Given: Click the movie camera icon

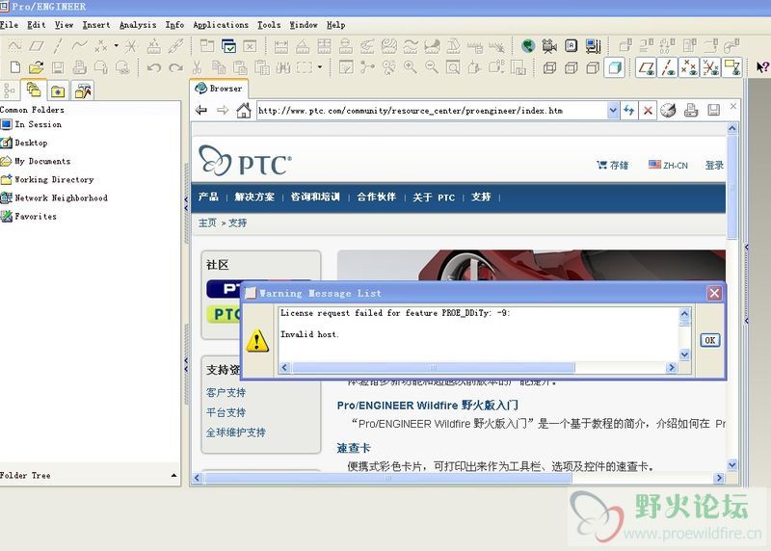Looking at the screenshot, I should click(x=549, y=46).
